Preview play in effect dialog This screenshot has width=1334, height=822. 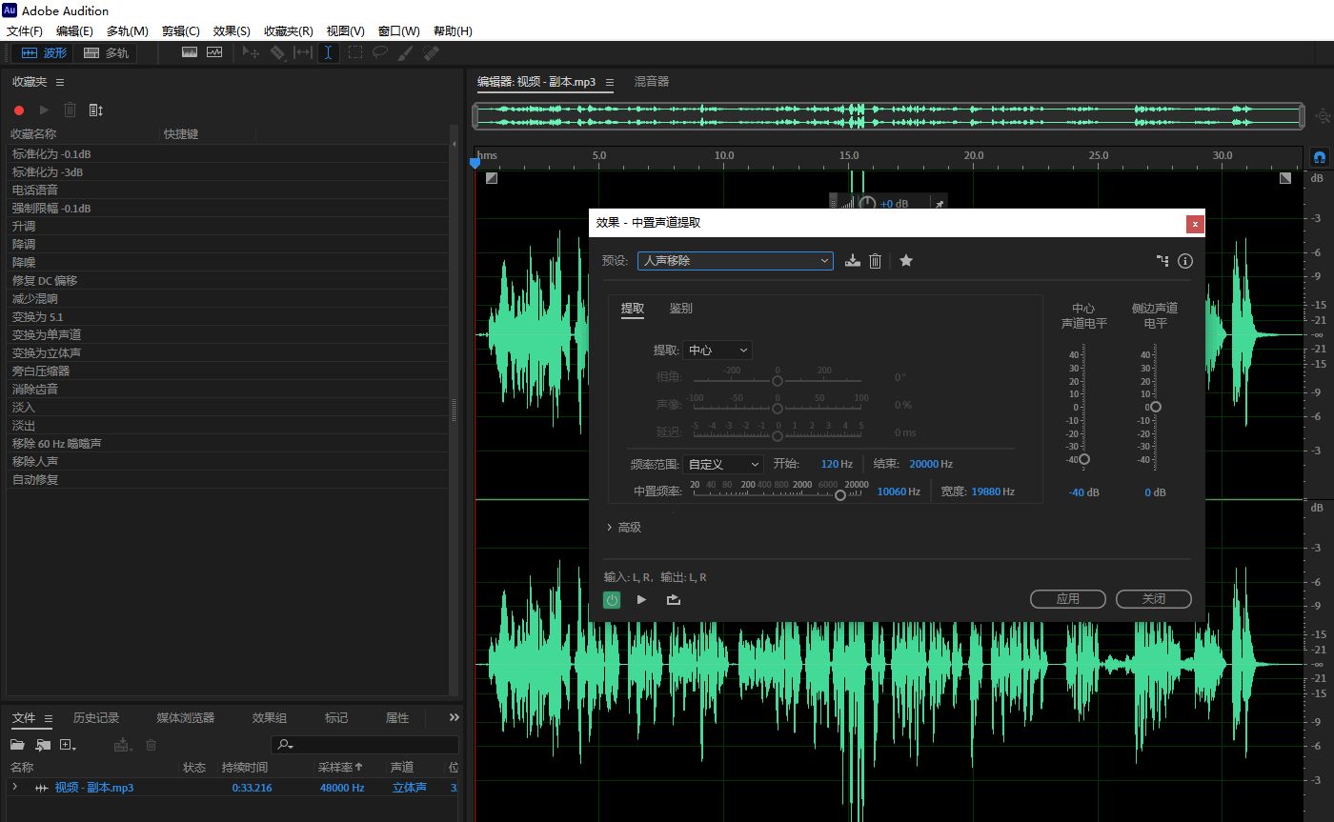[641, 599]
